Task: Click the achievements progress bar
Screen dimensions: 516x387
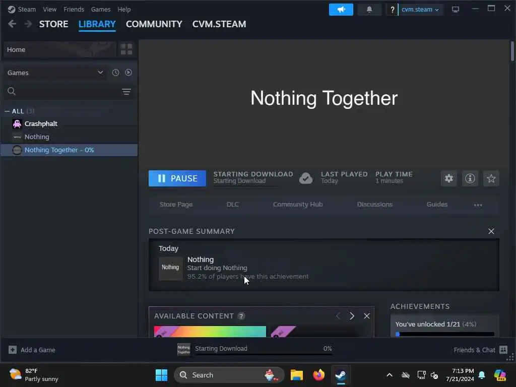Action: [x=445, y=334]
